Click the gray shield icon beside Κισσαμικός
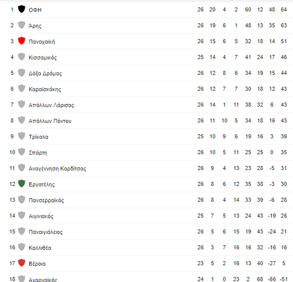 pyautogui.click(x=22, y=57)
